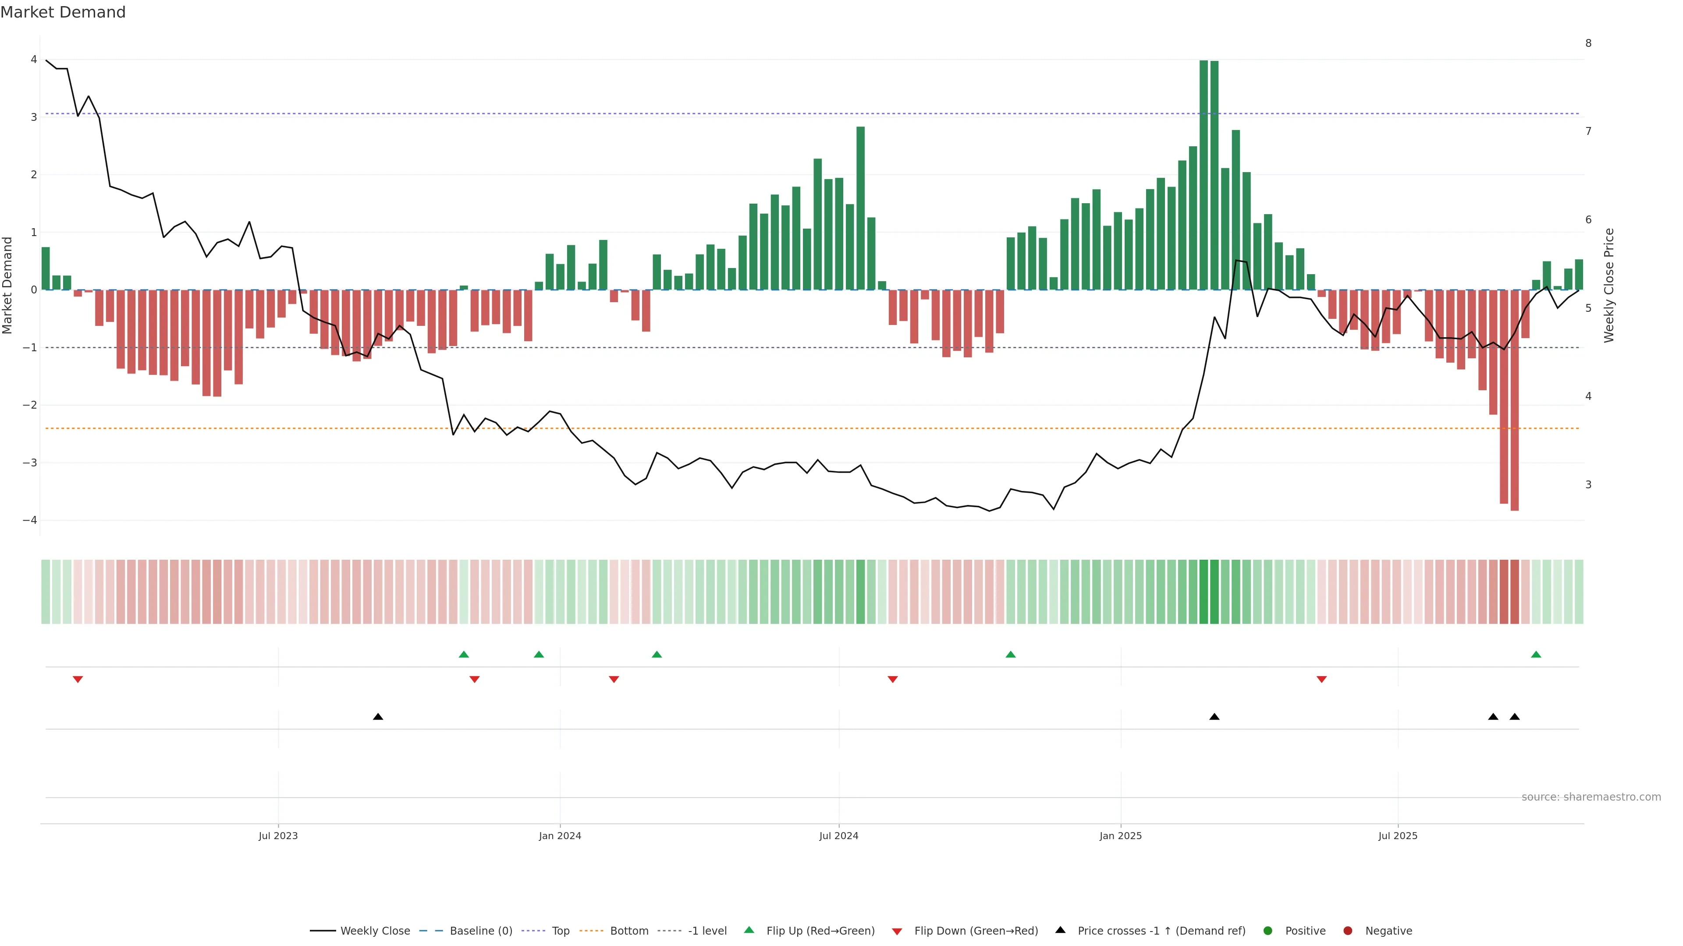Click the source: sharemaestro.com text

1591,797
